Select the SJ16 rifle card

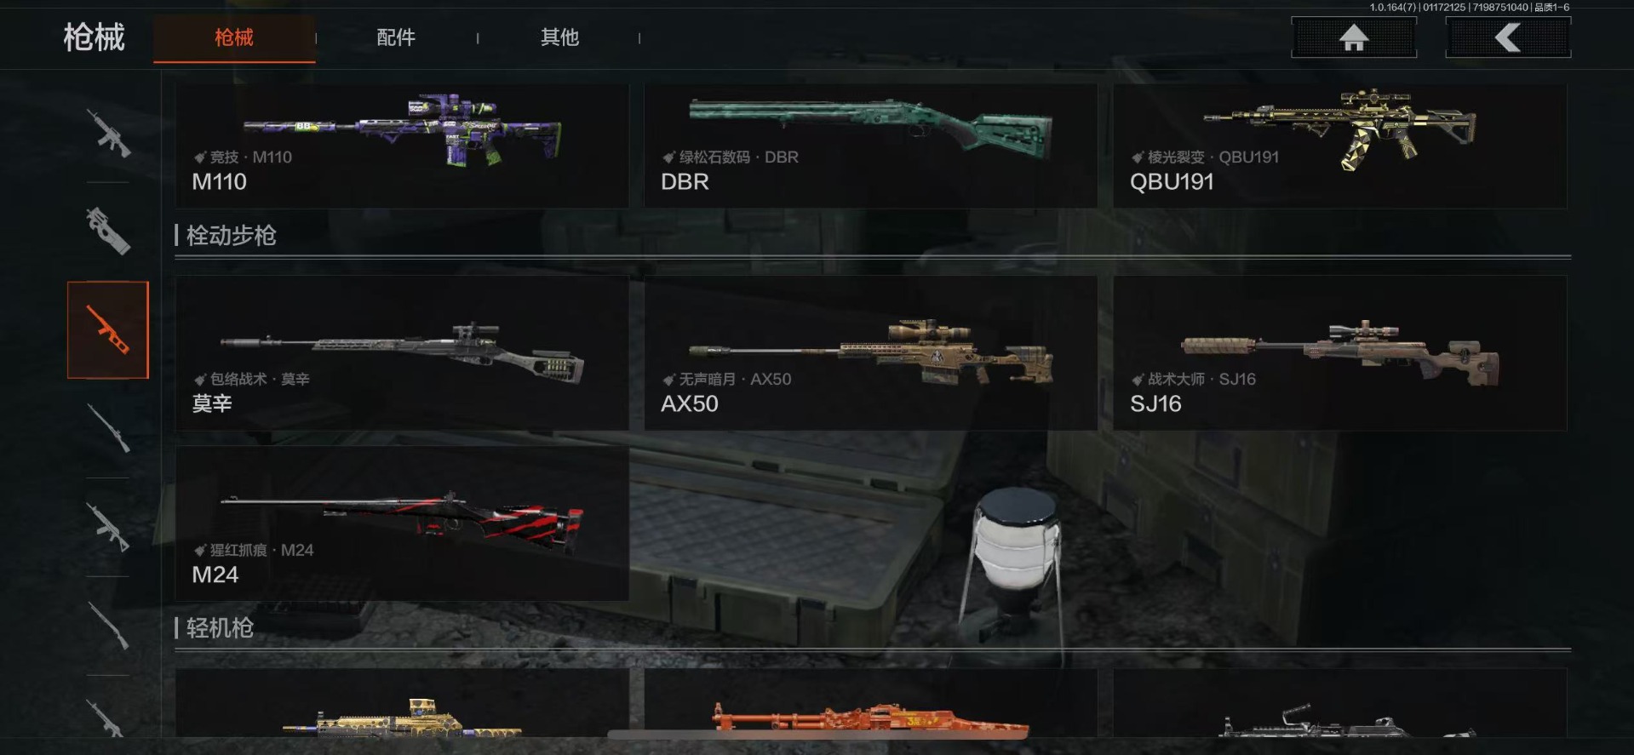(x=1339, y=352)
